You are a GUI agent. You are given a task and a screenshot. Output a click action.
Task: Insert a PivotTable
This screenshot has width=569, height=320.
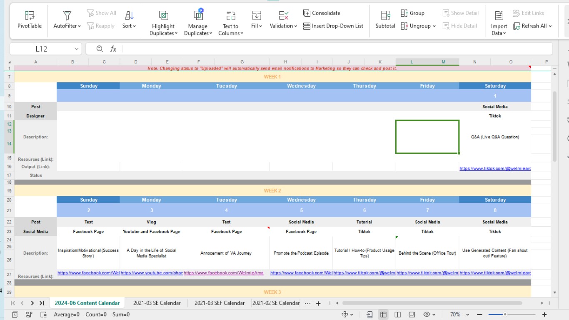(x=30, y=20)
